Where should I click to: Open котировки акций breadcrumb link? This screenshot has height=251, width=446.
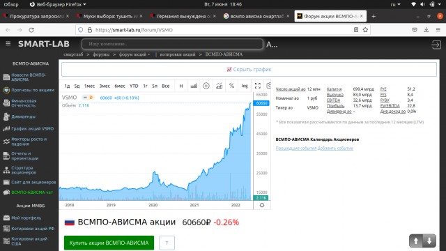pos(178,54)
